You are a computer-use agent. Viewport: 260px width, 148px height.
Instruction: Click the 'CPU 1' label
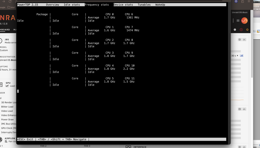click(109, 27)
